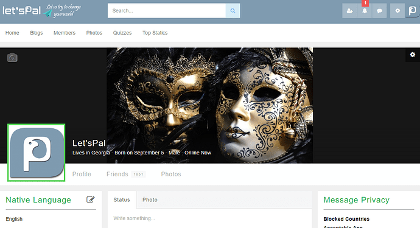This screenshot has height=228, width=420.
Task: Select the Photo post tab
Action: pos(150,200)
